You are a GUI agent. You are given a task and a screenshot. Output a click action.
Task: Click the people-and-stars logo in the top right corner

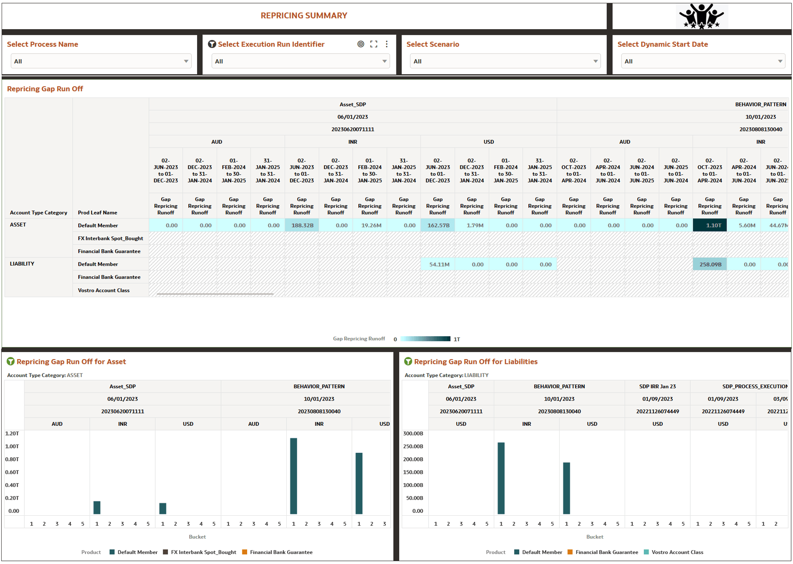tap(701, 16)
